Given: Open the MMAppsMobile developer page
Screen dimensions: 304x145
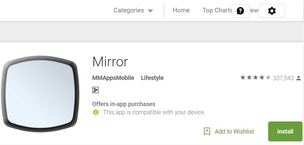Looking at the screenshot, I should tap(113, 78).
